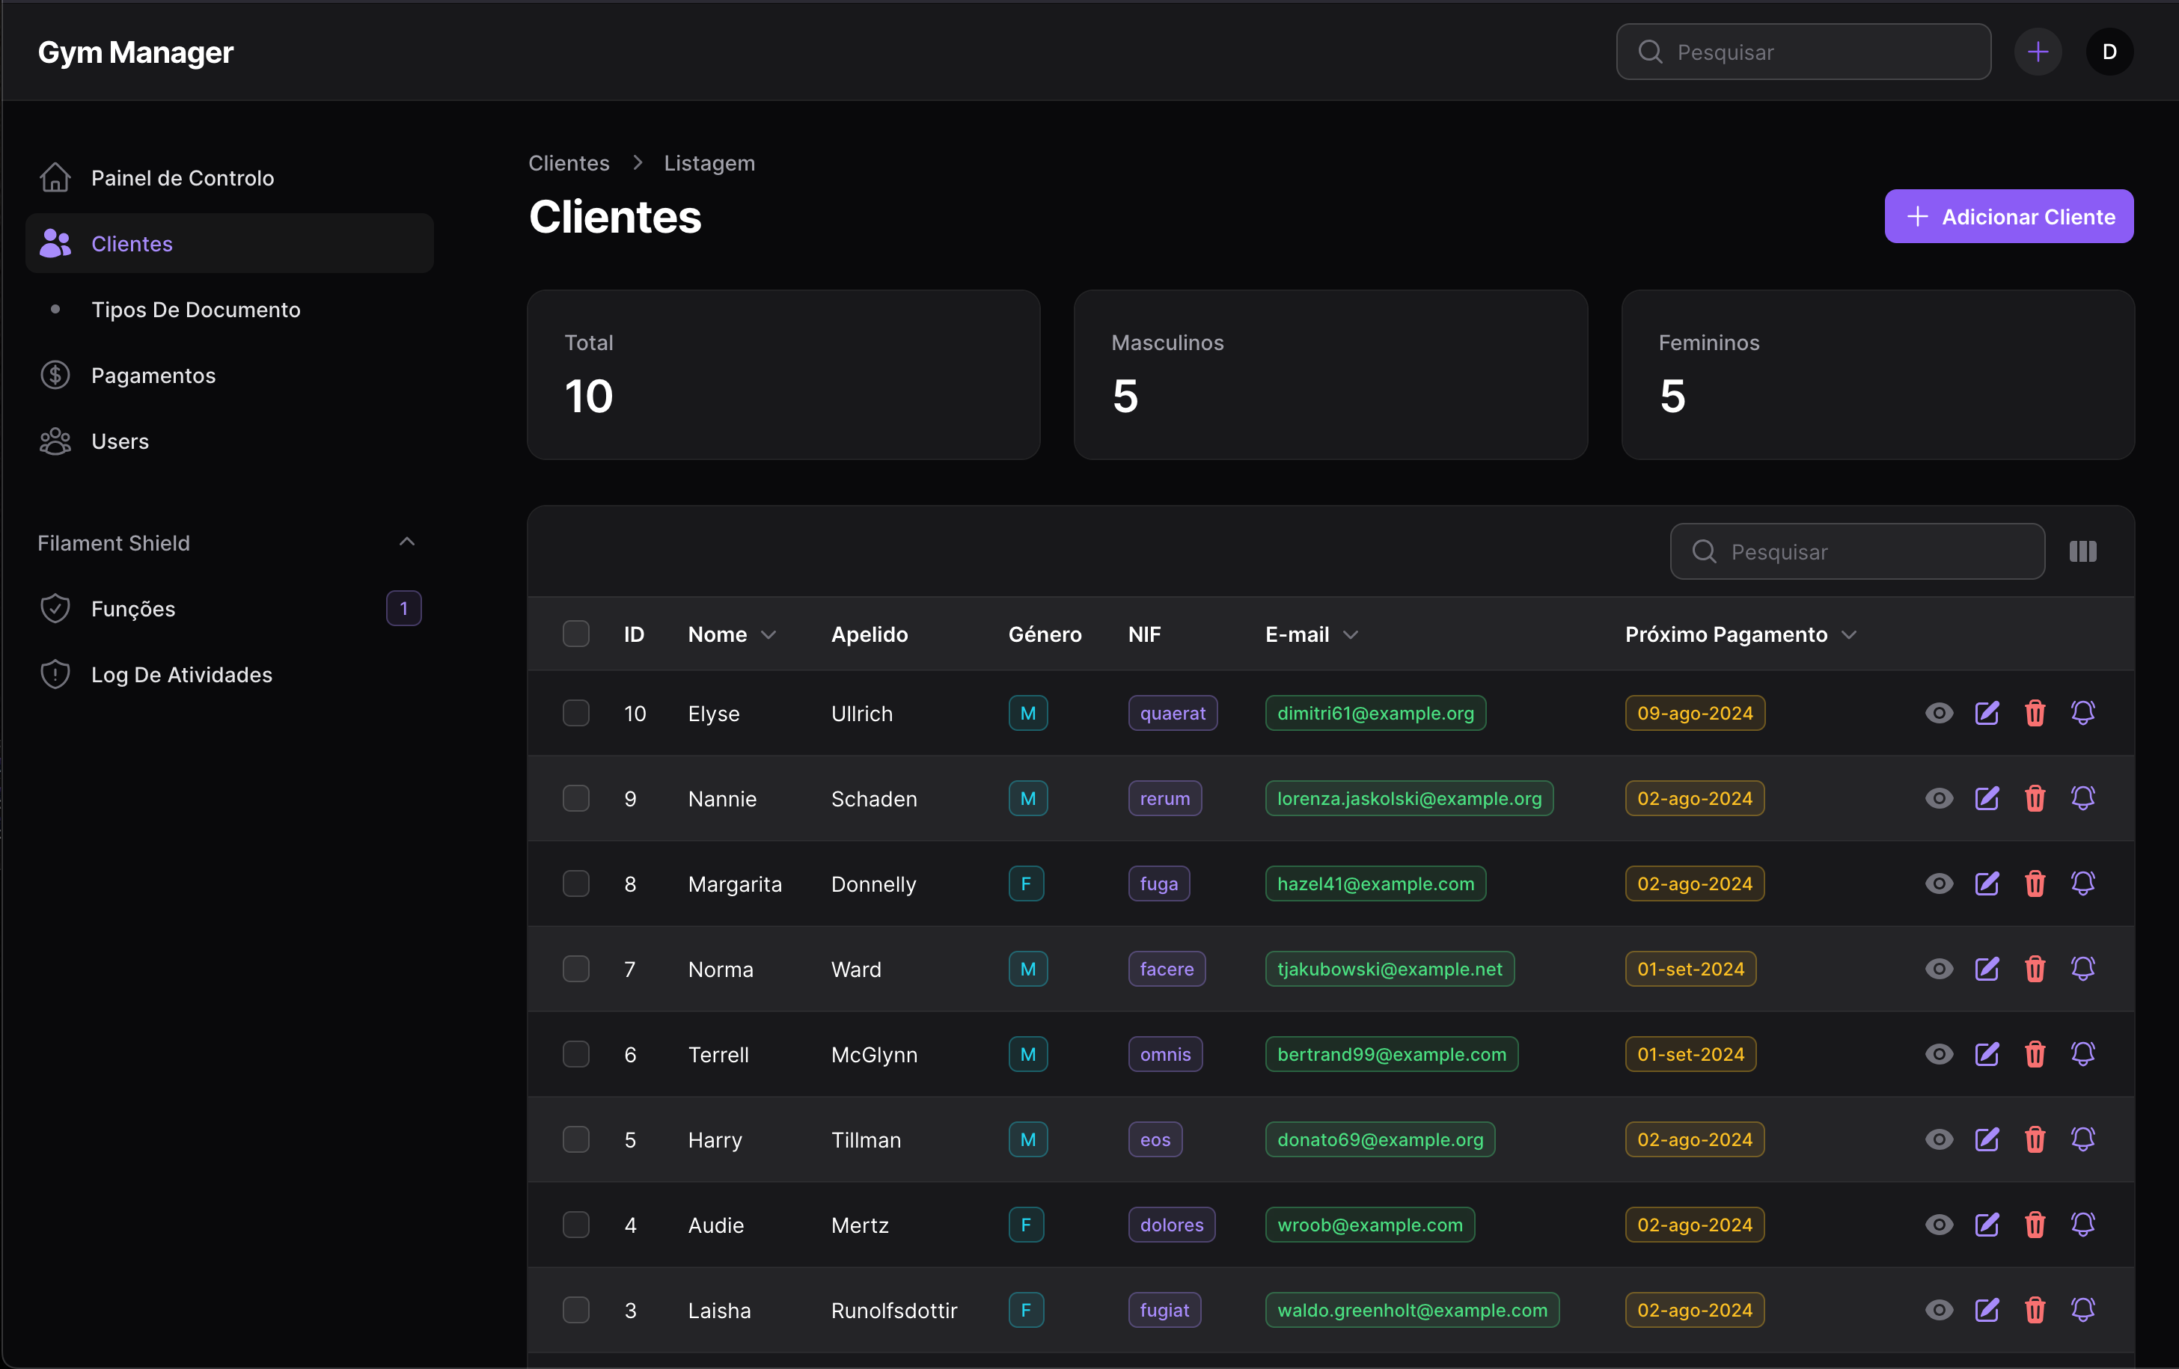Click Total clients stat card
The height and width of the screenshot is (1369, 2179).
pos(783,375)
